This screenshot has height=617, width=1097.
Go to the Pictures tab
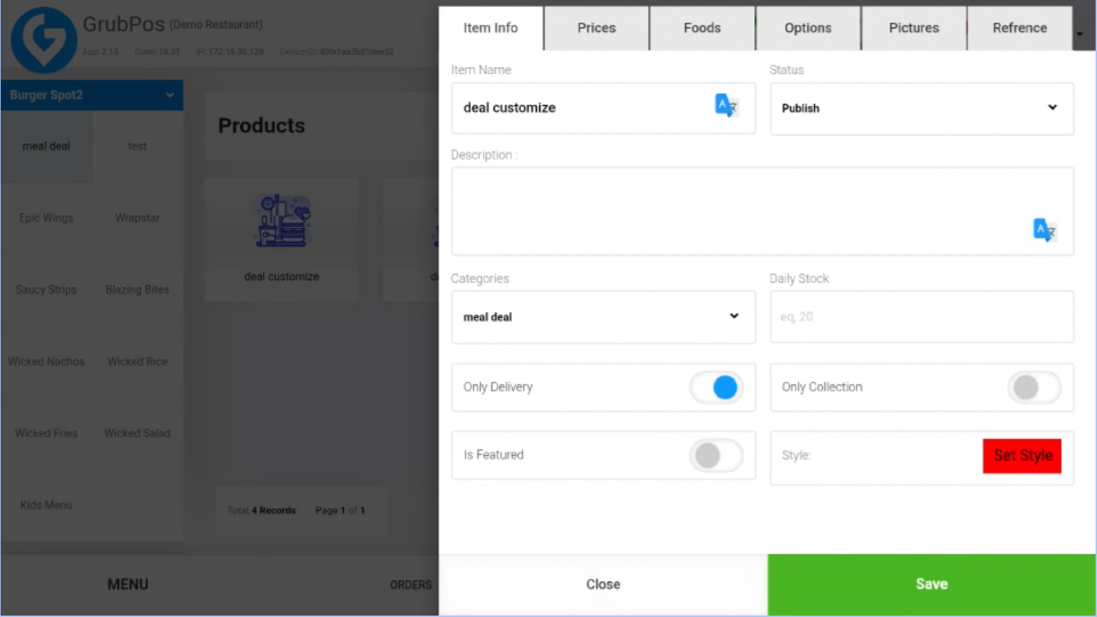[914, 28]
